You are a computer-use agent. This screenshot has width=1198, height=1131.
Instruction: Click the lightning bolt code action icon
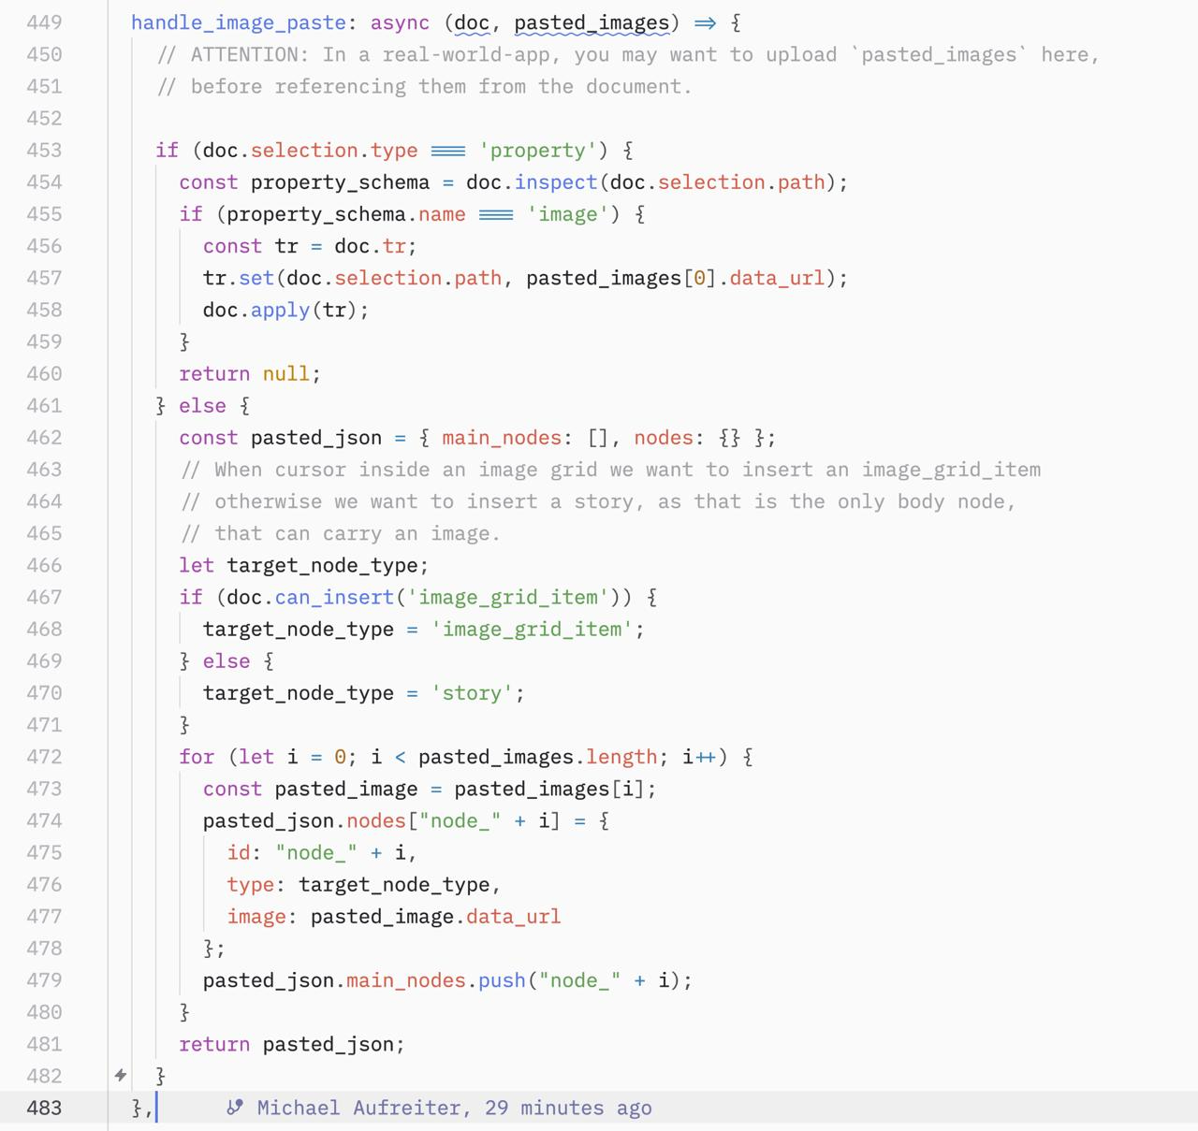coord(121,1076)
